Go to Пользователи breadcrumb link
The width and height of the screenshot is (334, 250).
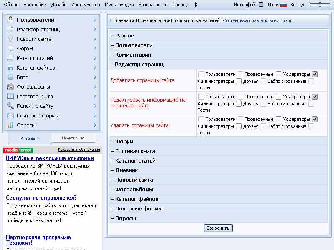[151, 20]
